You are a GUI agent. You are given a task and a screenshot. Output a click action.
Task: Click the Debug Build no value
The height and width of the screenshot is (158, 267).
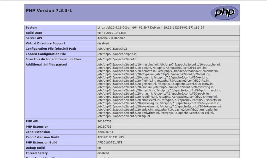click(99, 148)
